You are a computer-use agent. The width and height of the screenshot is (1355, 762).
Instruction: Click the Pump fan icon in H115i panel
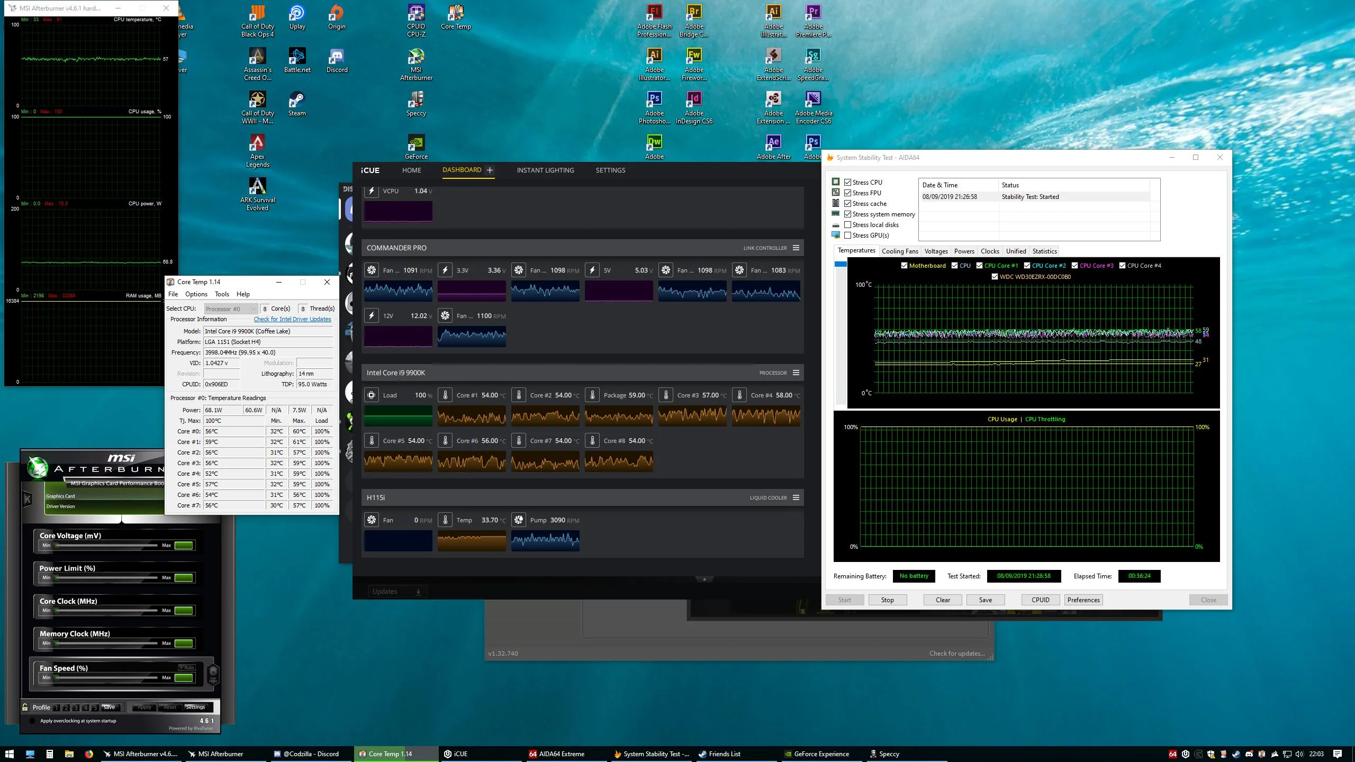pos(519,520)
